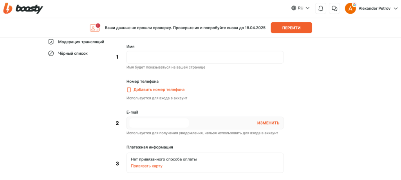Viewport: 401px width, 180px height.
Task: Click the Alexander Petrov username
Action: click(374, 9)
